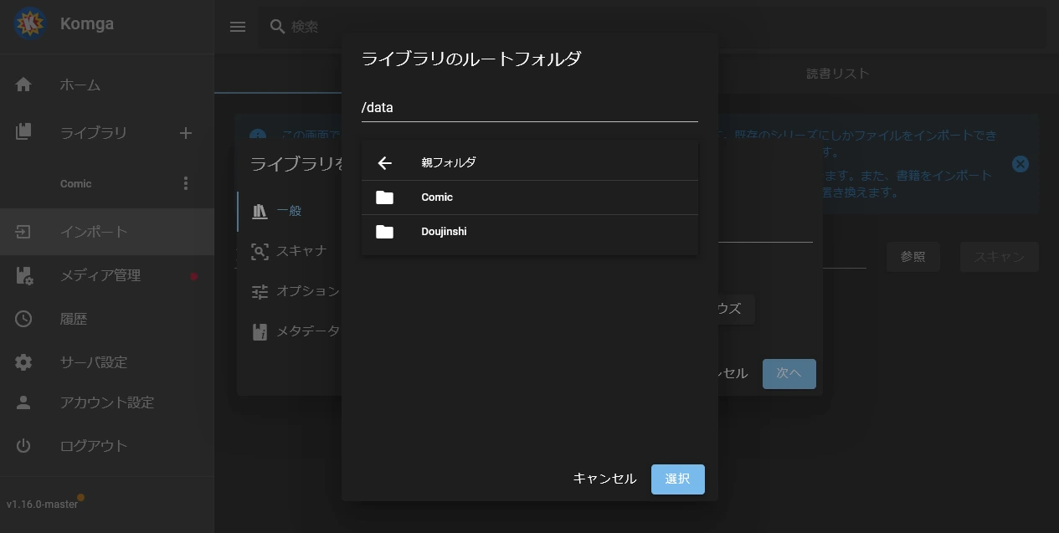
Task: Click the partially hidden ブラウズ button
Action: tap(737, 309)
